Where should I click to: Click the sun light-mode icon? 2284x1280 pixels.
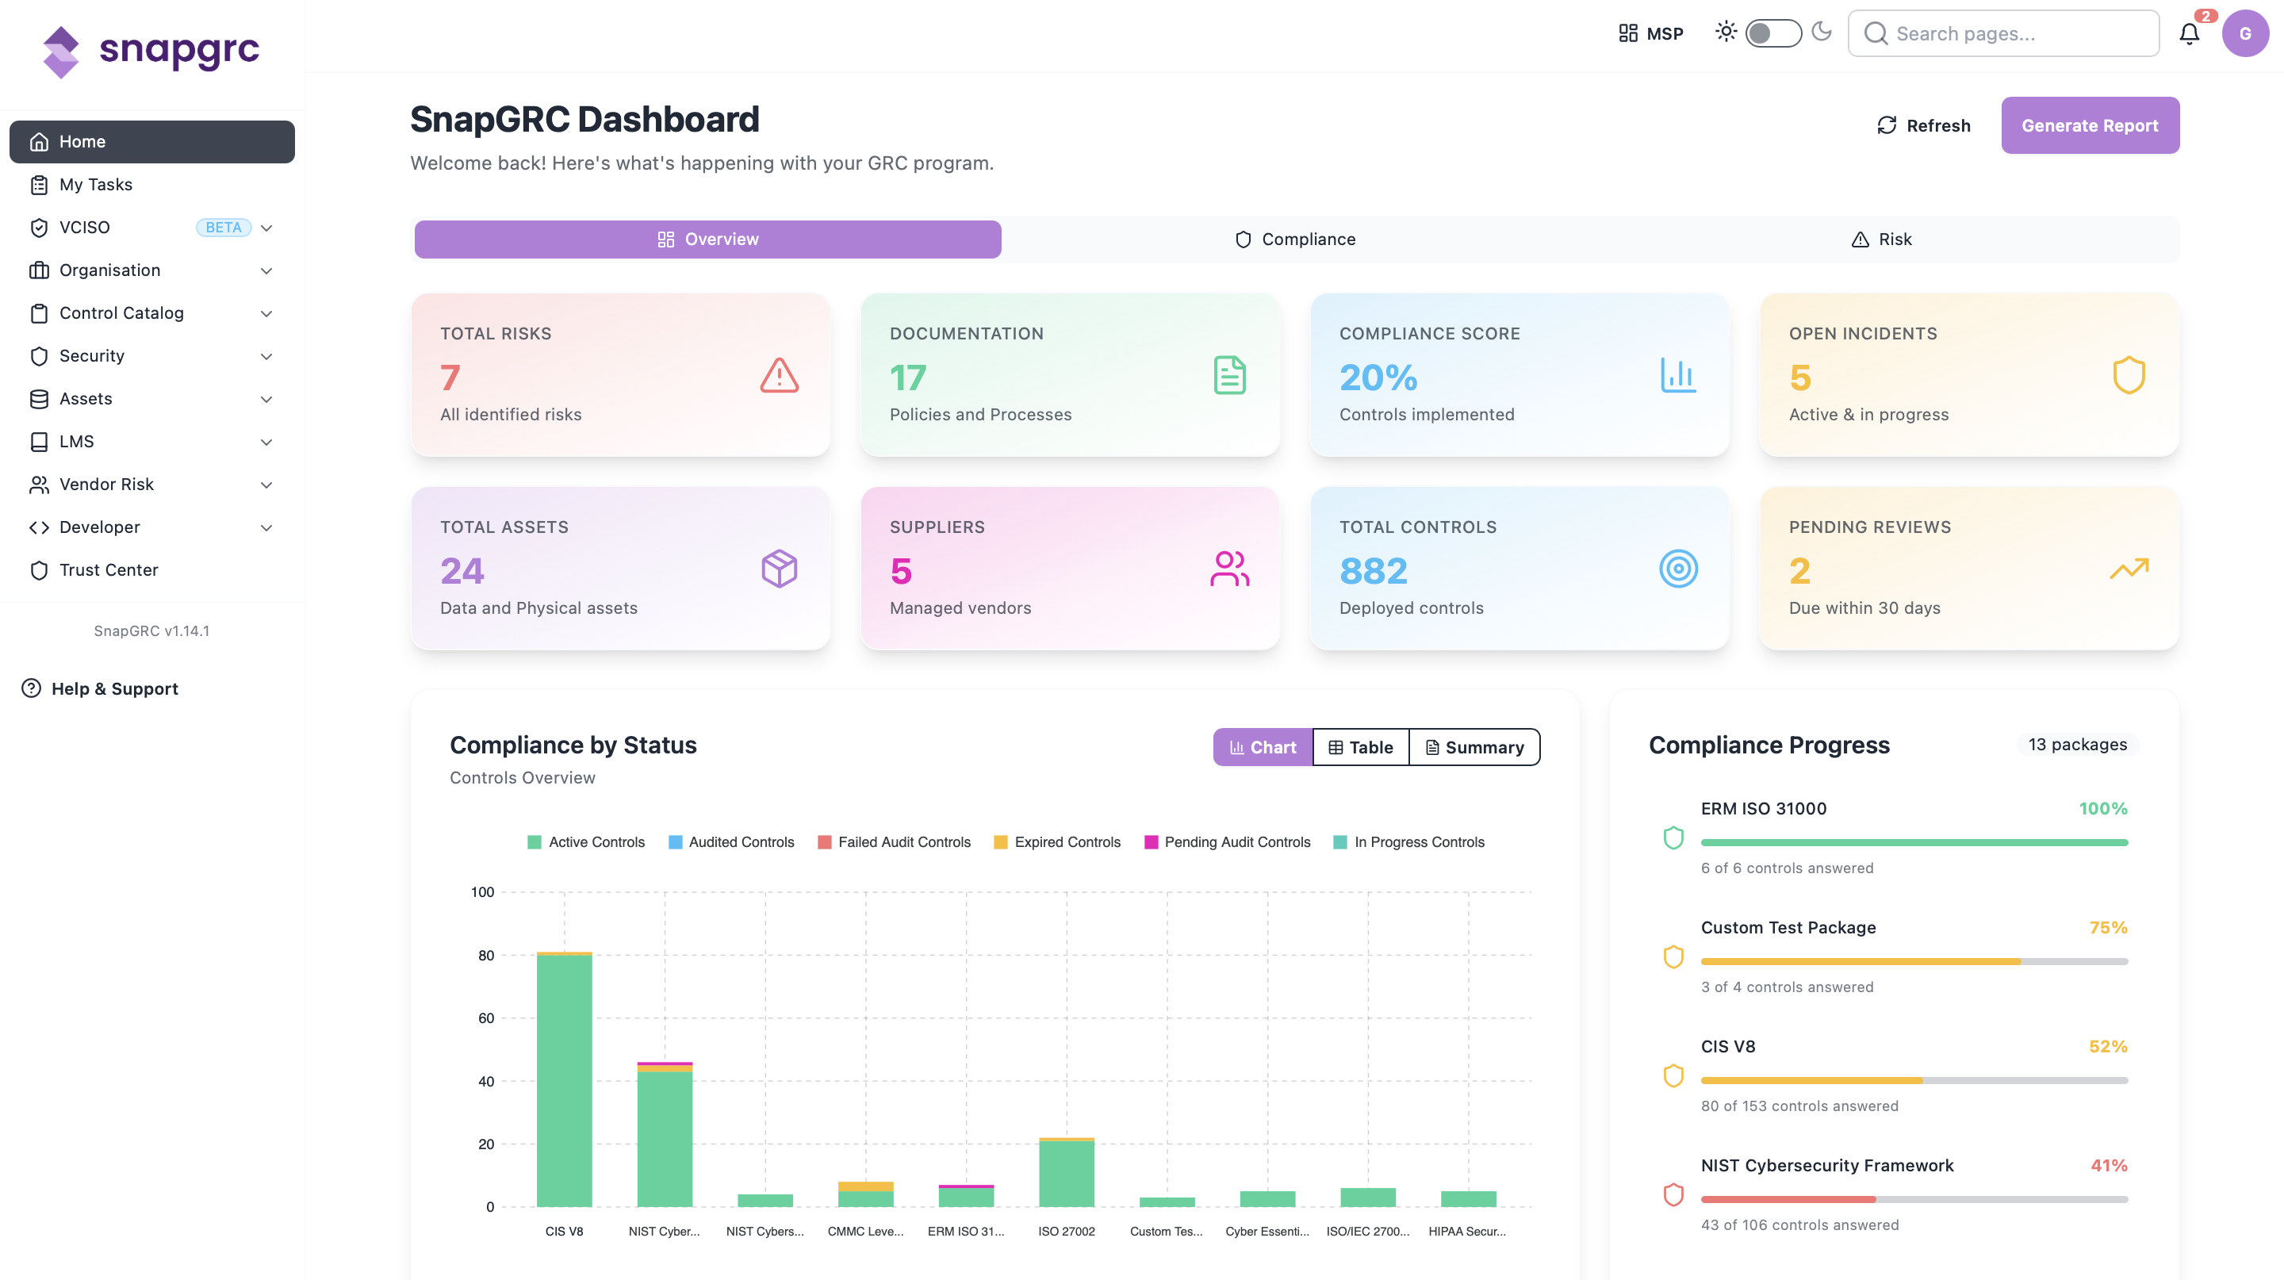[x=1726, y=32]
